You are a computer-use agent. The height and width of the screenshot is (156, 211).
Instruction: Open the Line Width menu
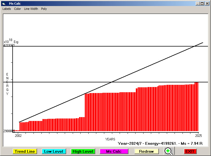click(31, 9)
